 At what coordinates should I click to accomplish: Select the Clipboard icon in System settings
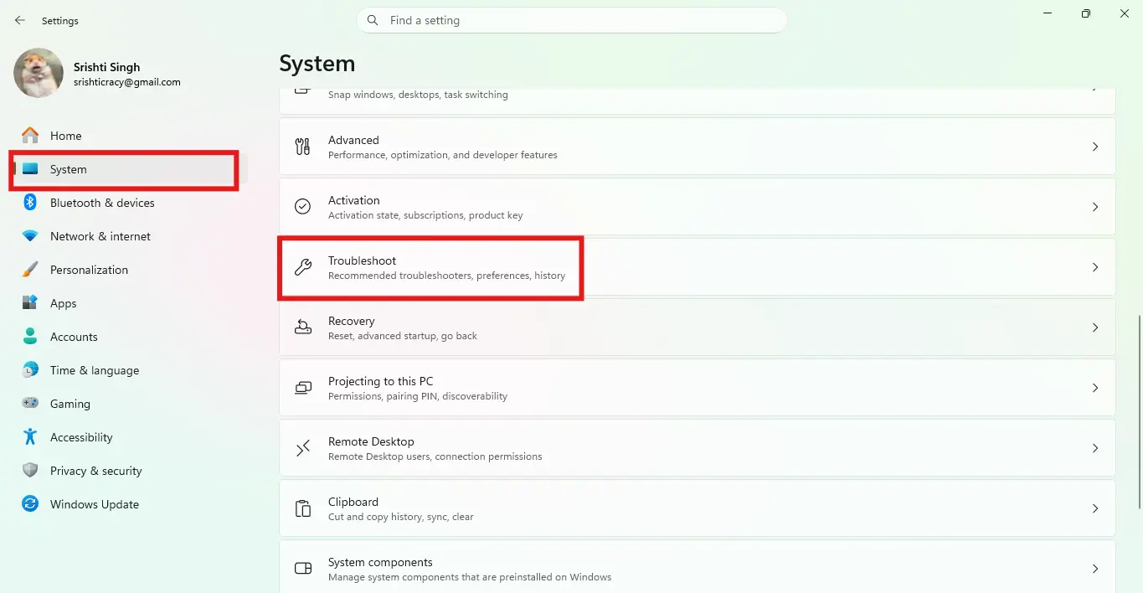click(x=302, y=508)
